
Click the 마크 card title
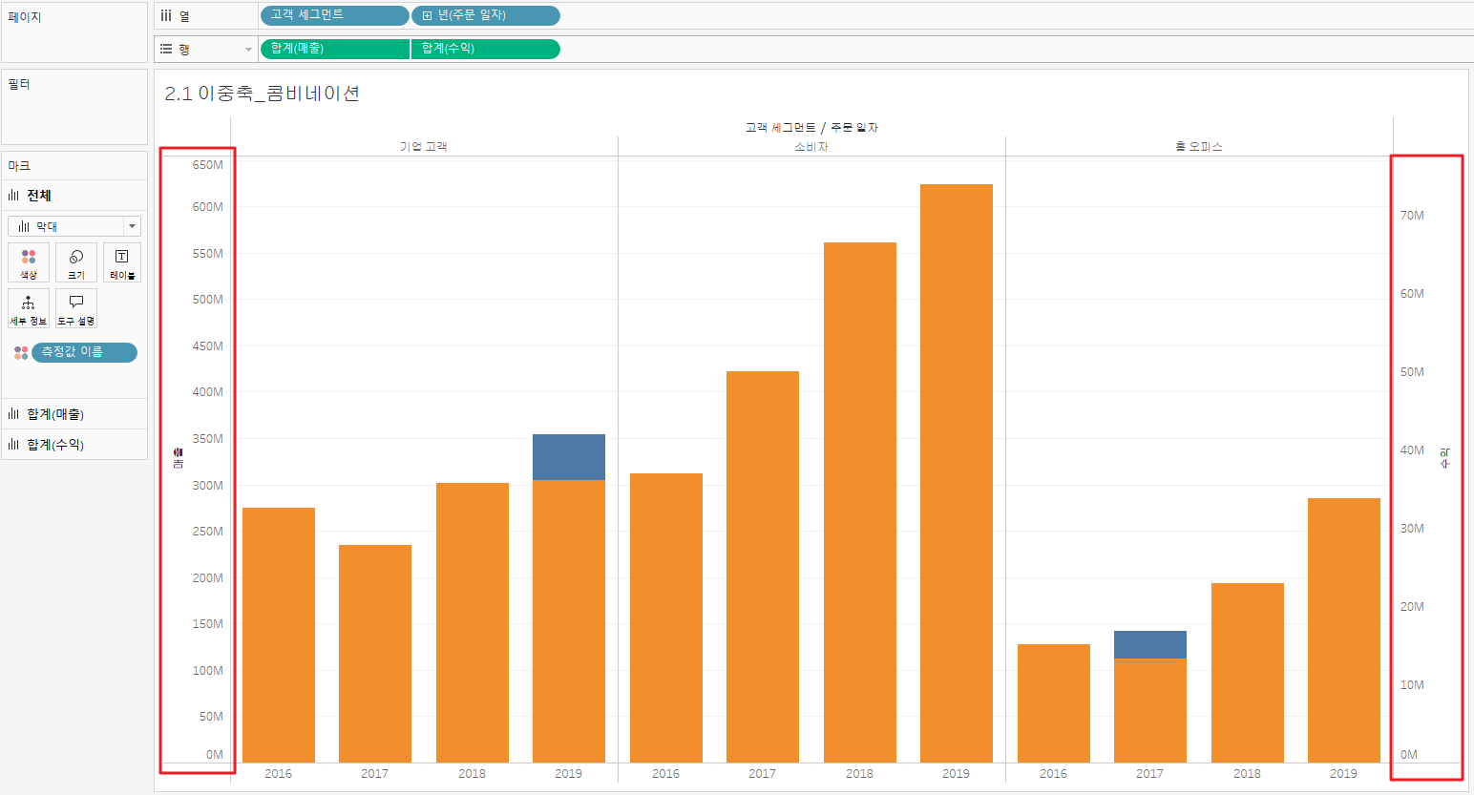[19, 166]
